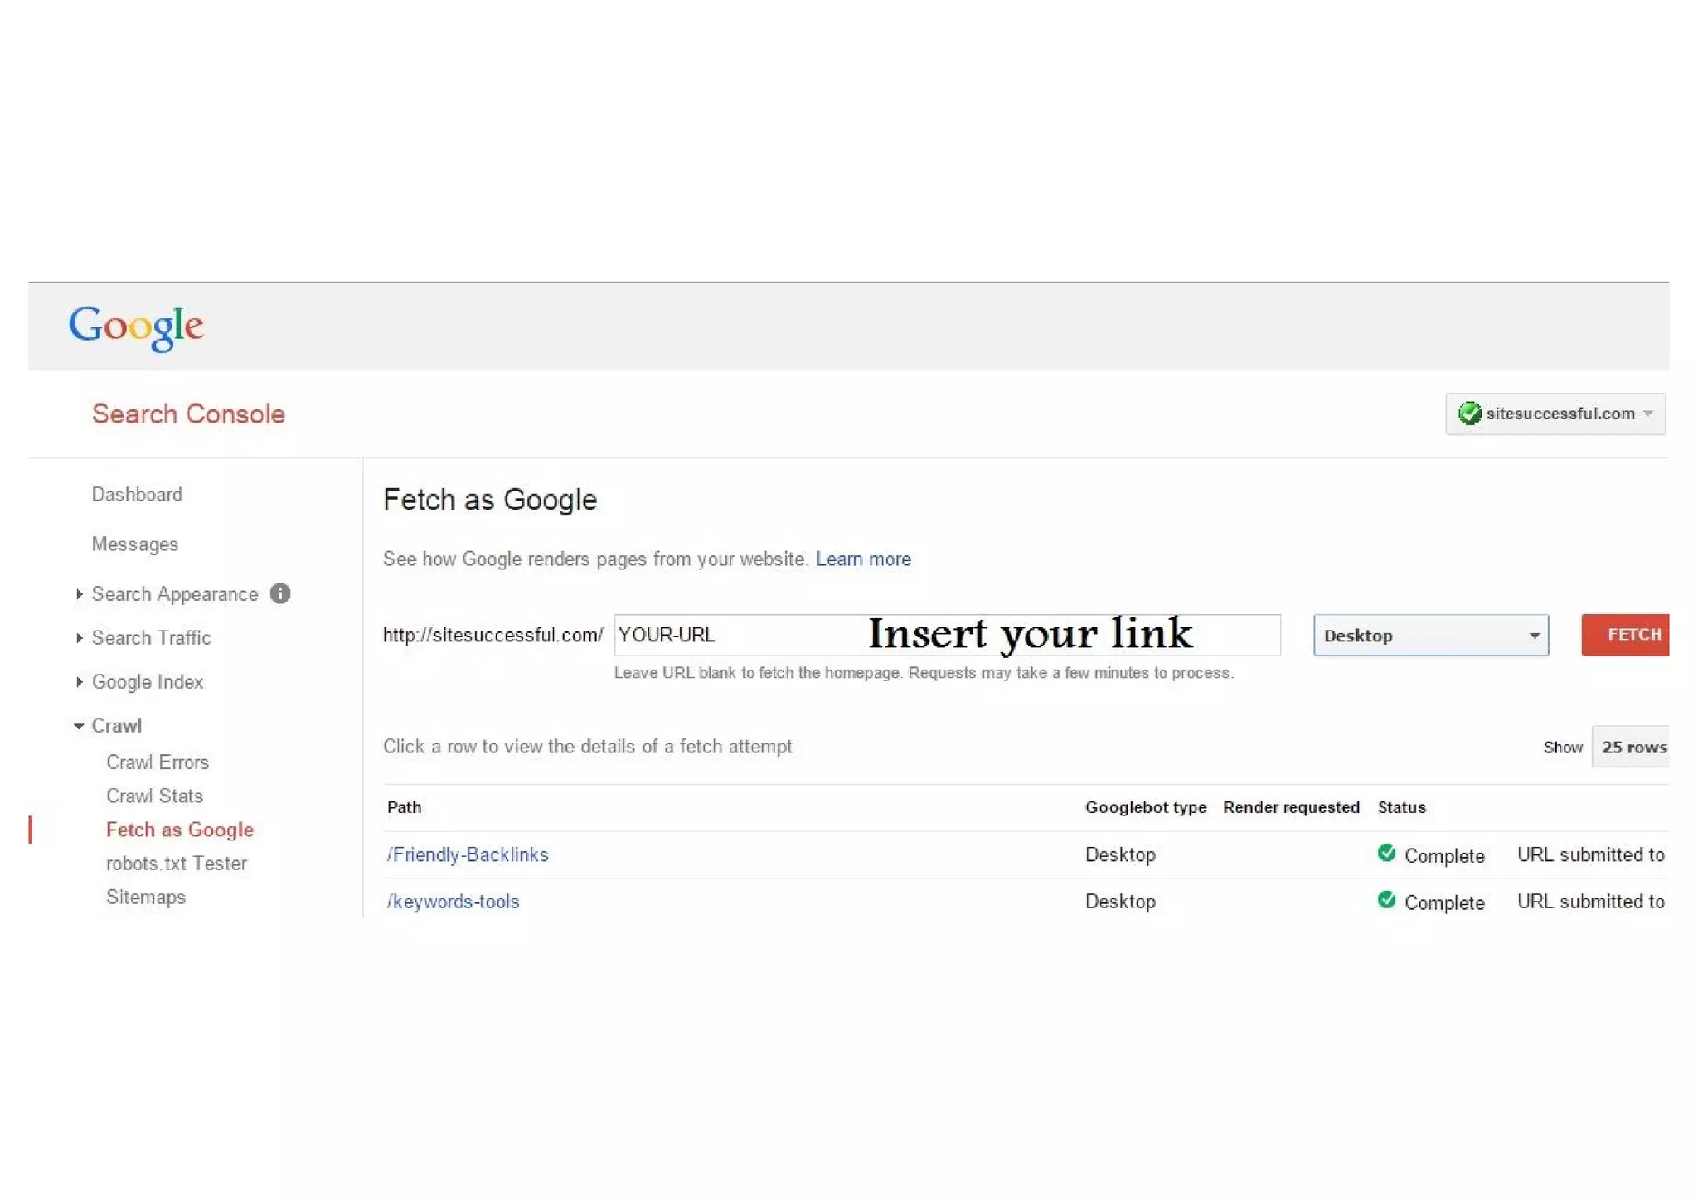Image resolution: width=1698 pixels, height=1200 pixels.
Task: Expand the Search Traffic section
Action: [x=80, y=638]
